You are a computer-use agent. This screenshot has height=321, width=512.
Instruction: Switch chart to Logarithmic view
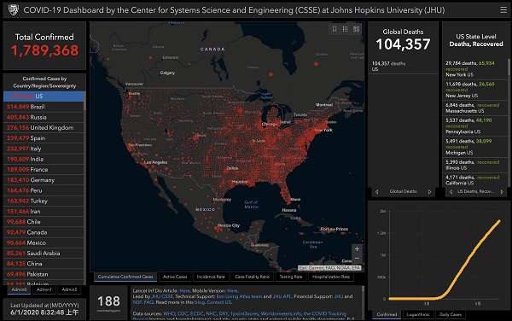click(x=418, y=314)
